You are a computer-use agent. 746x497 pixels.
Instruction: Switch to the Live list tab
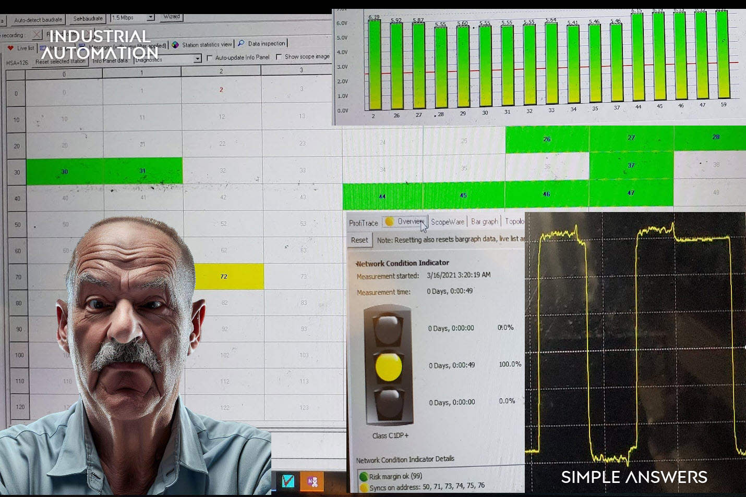21,48
